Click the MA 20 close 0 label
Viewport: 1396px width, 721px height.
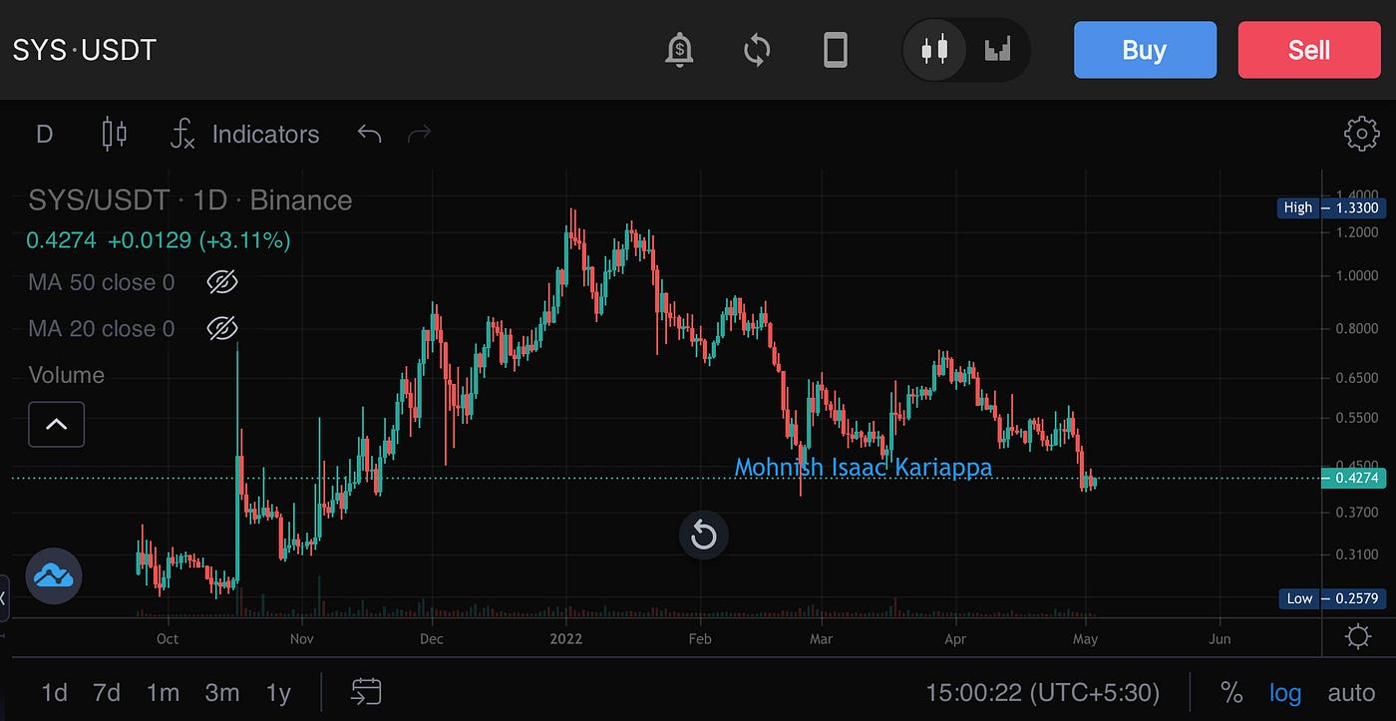coord(101,328)
